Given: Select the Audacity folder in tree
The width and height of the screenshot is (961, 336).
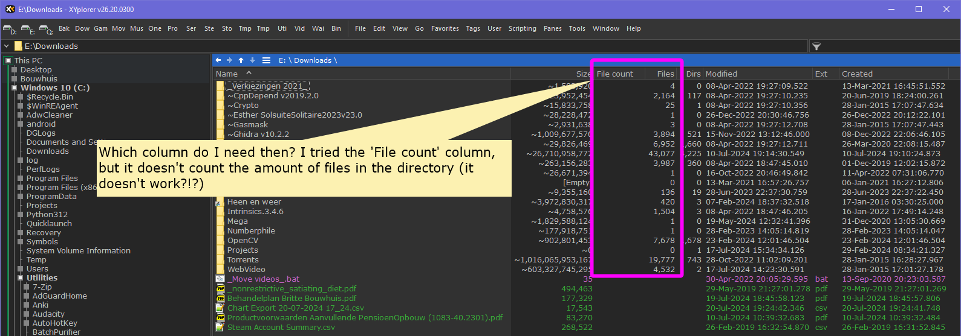Looking at the screenshot, I should tap(48, 314).
